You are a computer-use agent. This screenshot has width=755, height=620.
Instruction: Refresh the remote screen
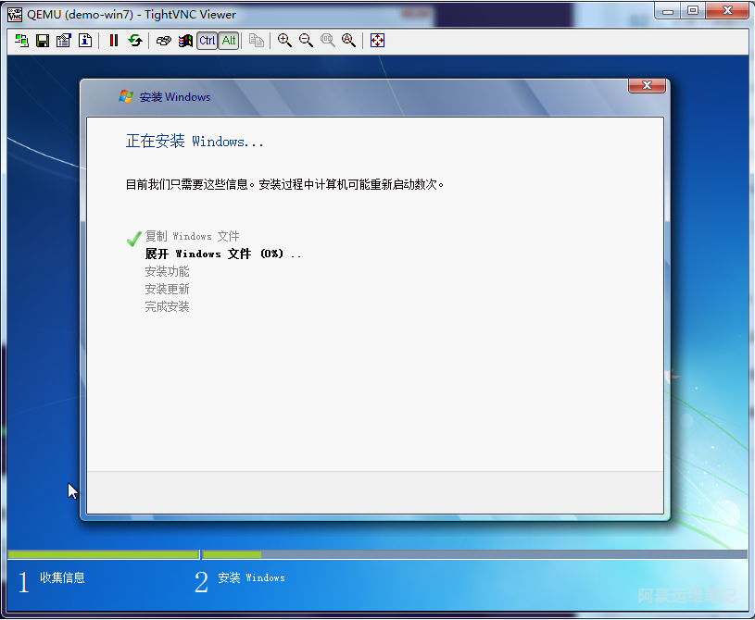135,41
